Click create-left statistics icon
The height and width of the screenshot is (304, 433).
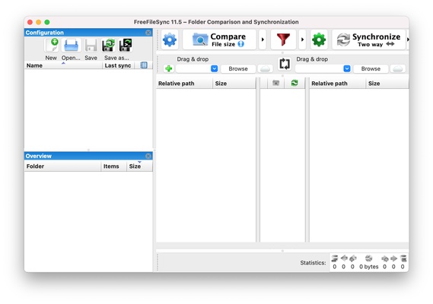[352, 258]
